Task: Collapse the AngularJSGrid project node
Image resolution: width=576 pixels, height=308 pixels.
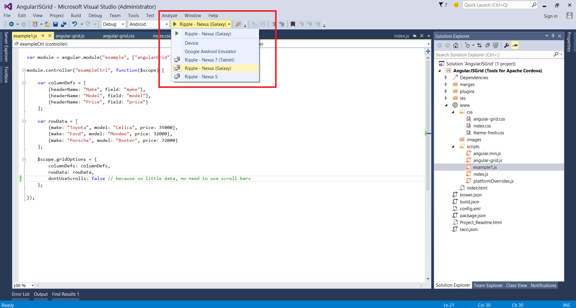Action: coord(439,70)
